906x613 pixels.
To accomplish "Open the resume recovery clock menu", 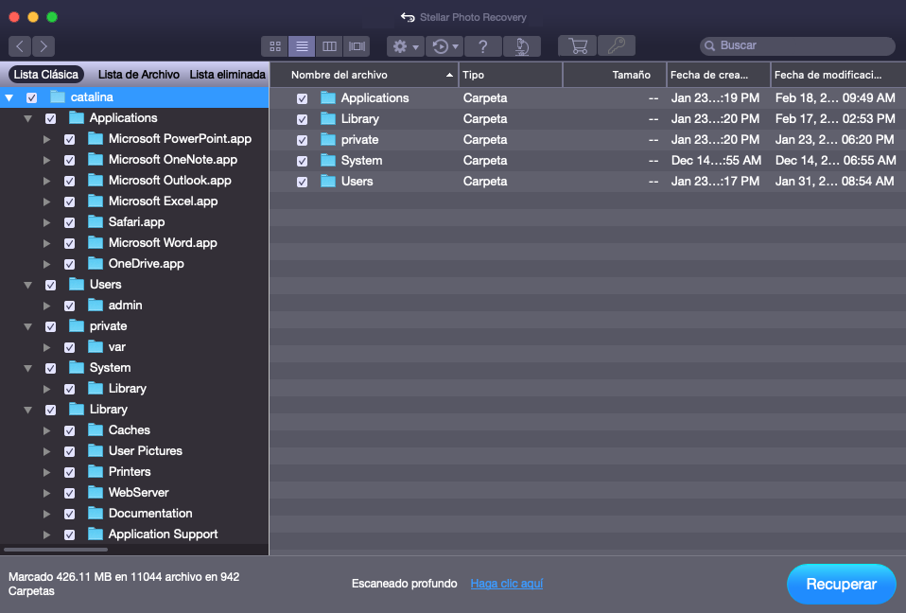I will 444,46.
